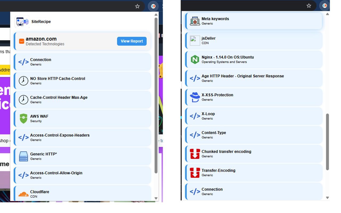Click the scrollbar thumb in the amazon.com popup
The height and width of the screenshot is (213, 341).
click(x=156, y=96)
